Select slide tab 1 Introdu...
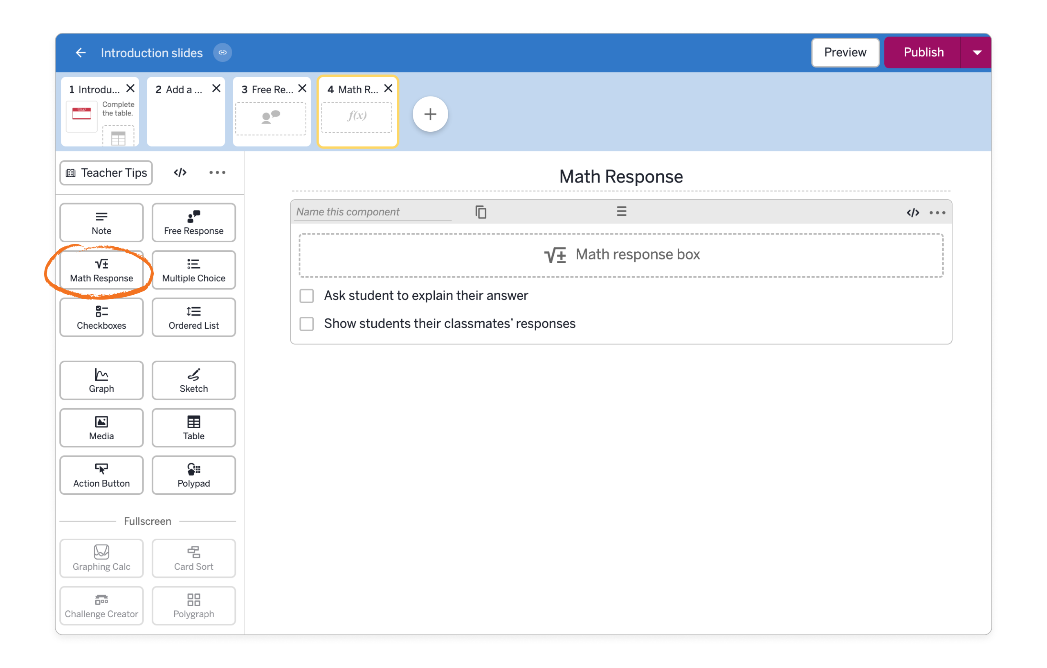1047x668 pixels. point(100,112)
